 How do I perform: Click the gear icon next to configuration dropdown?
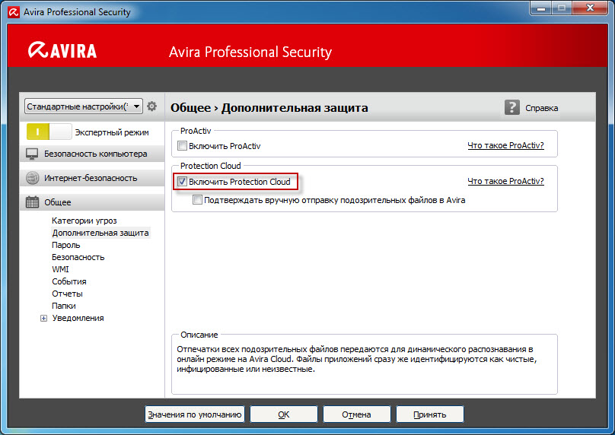pyautogui.click(x=151, y=106)
